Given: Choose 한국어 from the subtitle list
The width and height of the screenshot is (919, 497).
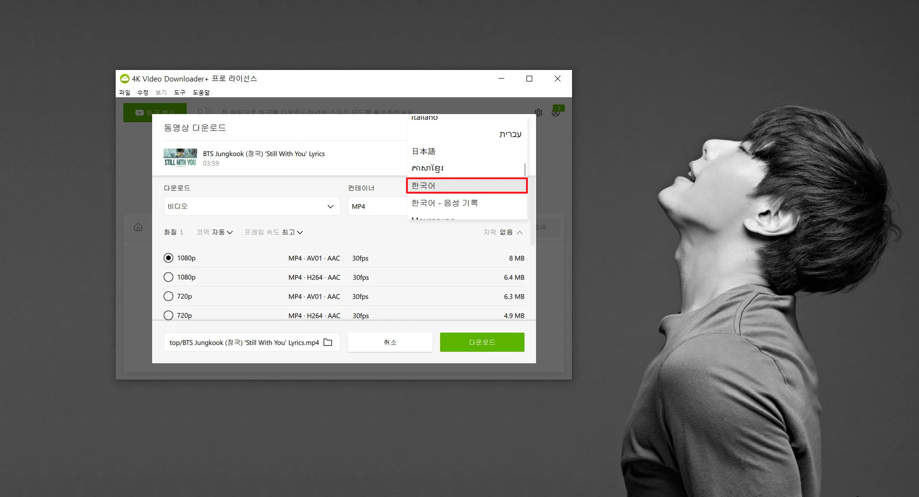Looking at the screenshot, I should 467,185.
